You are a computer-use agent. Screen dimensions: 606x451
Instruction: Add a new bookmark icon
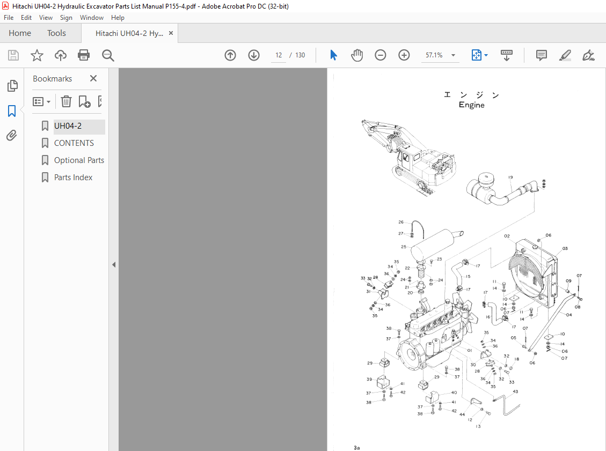tap(84, 101)
